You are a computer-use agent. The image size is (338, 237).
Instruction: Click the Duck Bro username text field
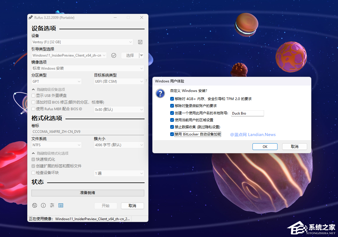click(247, 113)
